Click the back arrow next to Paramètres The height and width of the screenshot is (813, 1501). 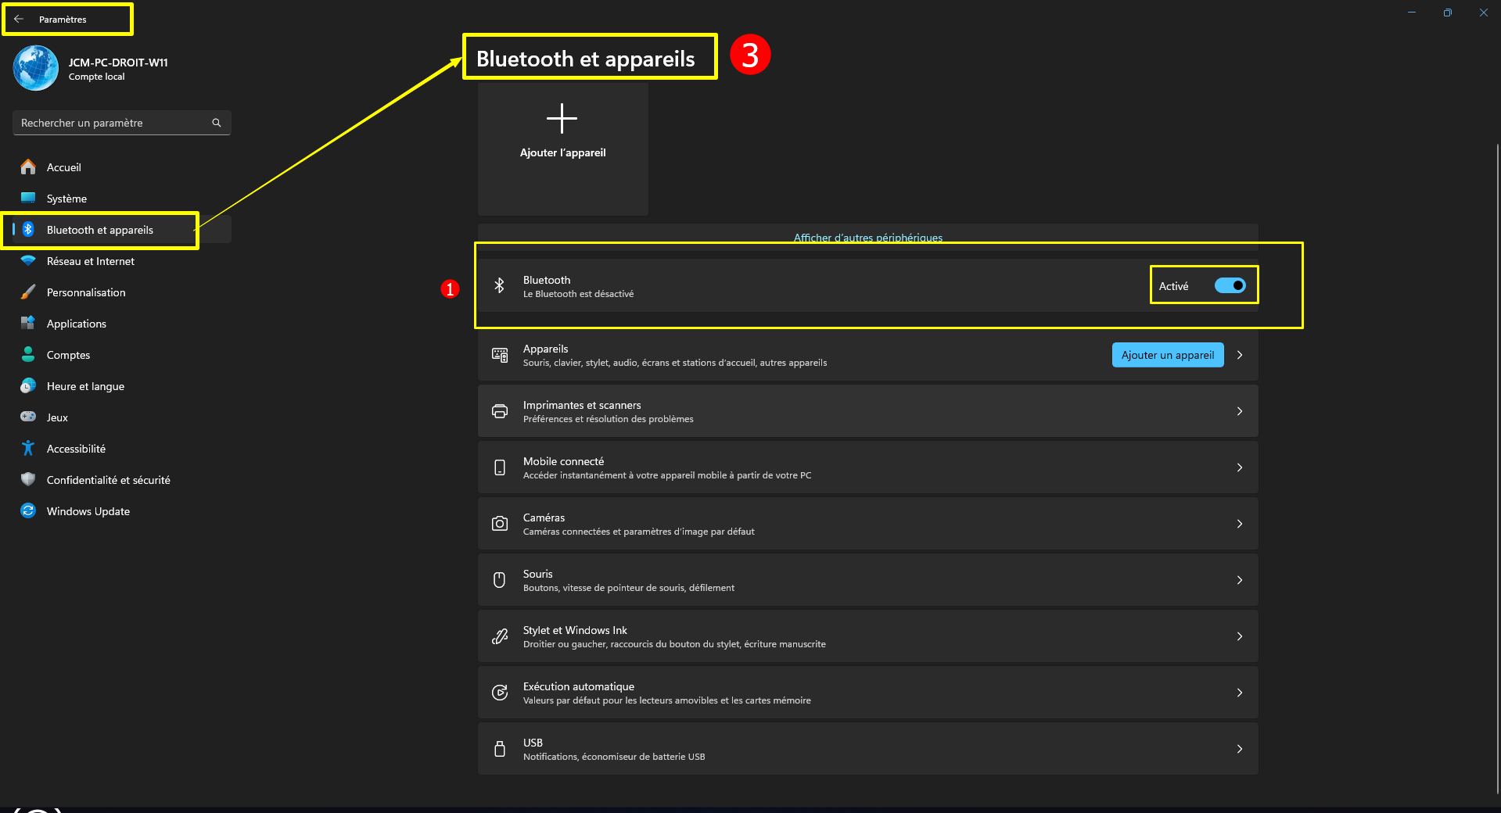[x=19, y=19]
